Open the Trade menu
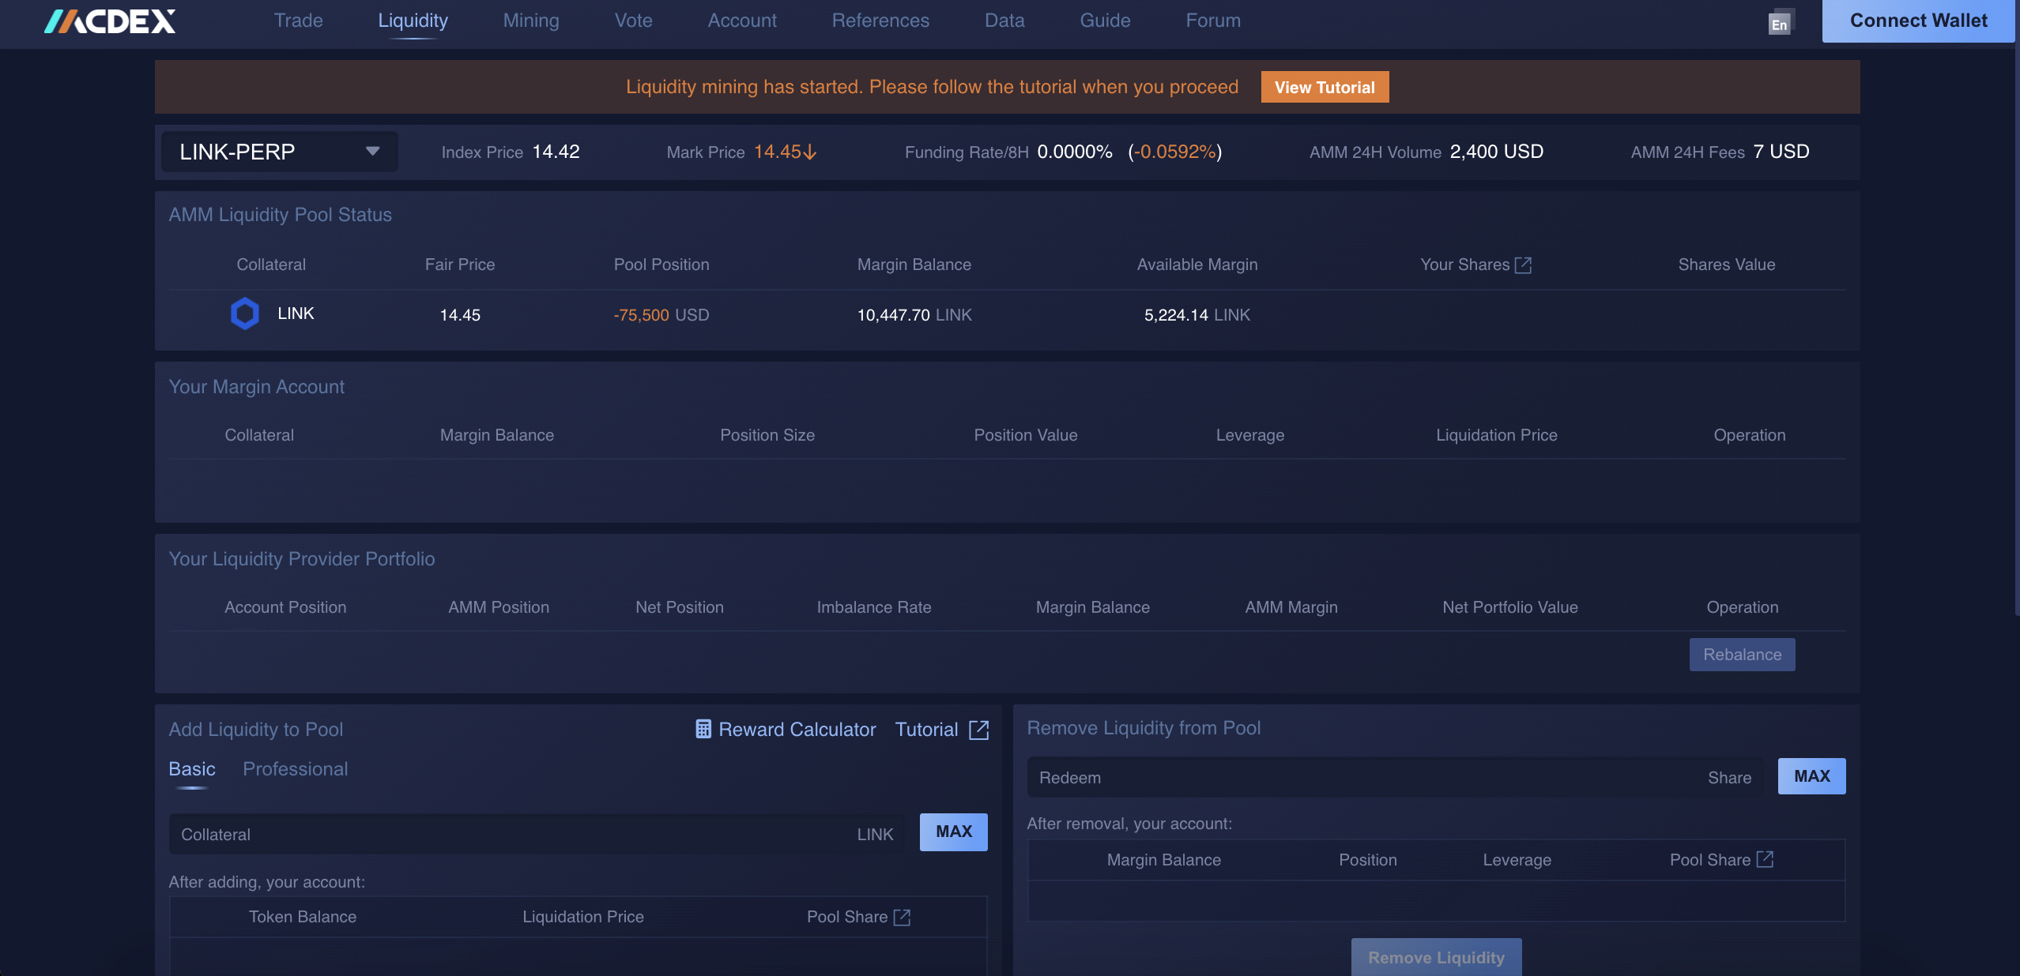The height and width of the screenshot is (976, 2020). pos(298,21)
